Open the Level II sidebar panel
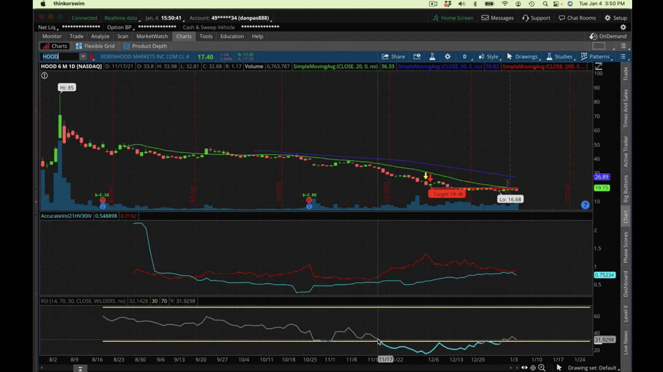 point(625,314)
